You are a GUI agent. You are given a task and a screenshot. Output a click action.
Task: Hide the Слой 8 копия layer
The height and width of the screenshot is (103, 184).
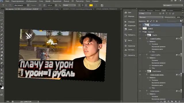click(140, 71)
